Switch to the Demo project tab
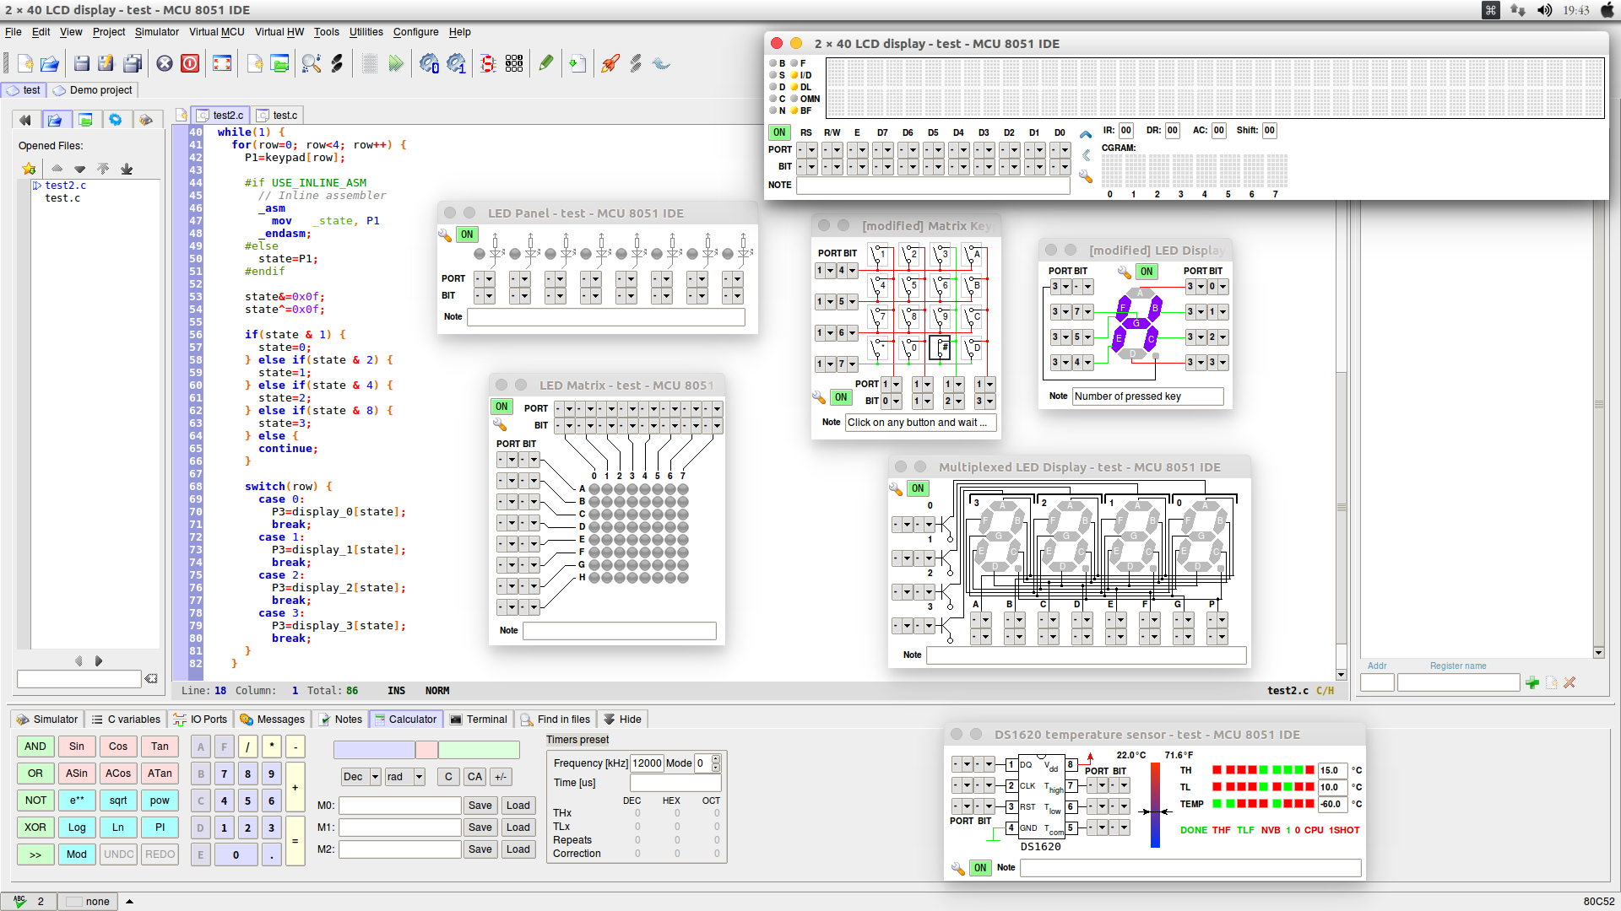This screenshot has width=1621, height=911. pyautogui.click(x=93, y=90)
